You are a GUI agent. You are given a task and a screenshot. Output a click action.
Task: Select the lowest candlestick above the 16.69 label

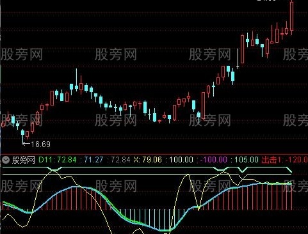22,136
